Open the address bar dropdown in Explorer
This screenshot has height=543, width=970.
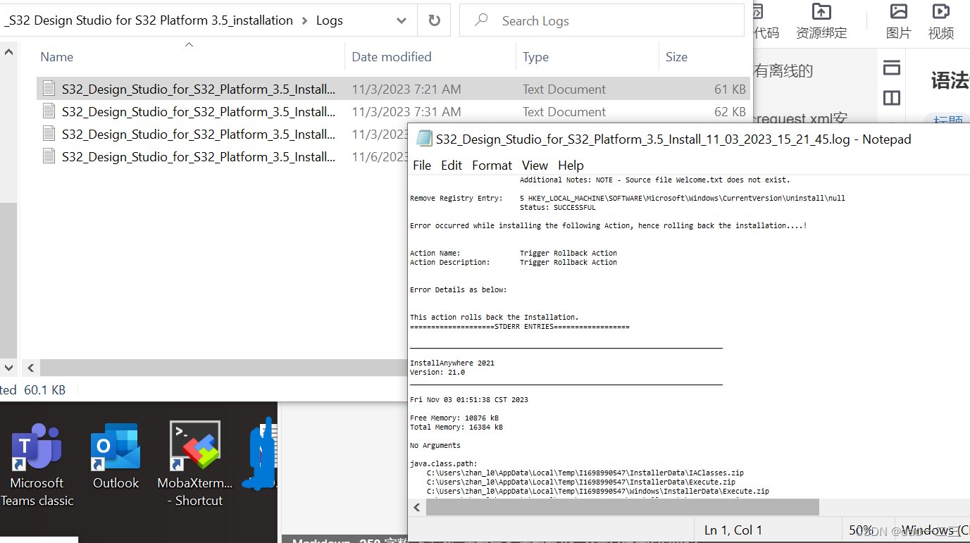point(402,20)
